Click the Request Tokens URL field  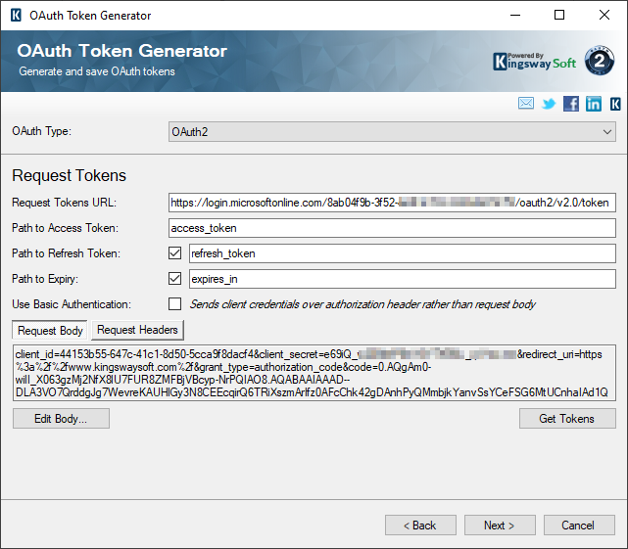point(392,203)
